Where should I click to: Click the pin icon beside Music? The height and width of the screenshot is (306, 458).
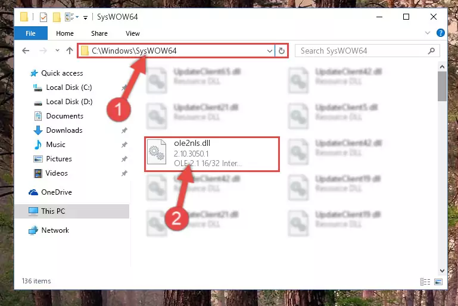coord(124,145)
